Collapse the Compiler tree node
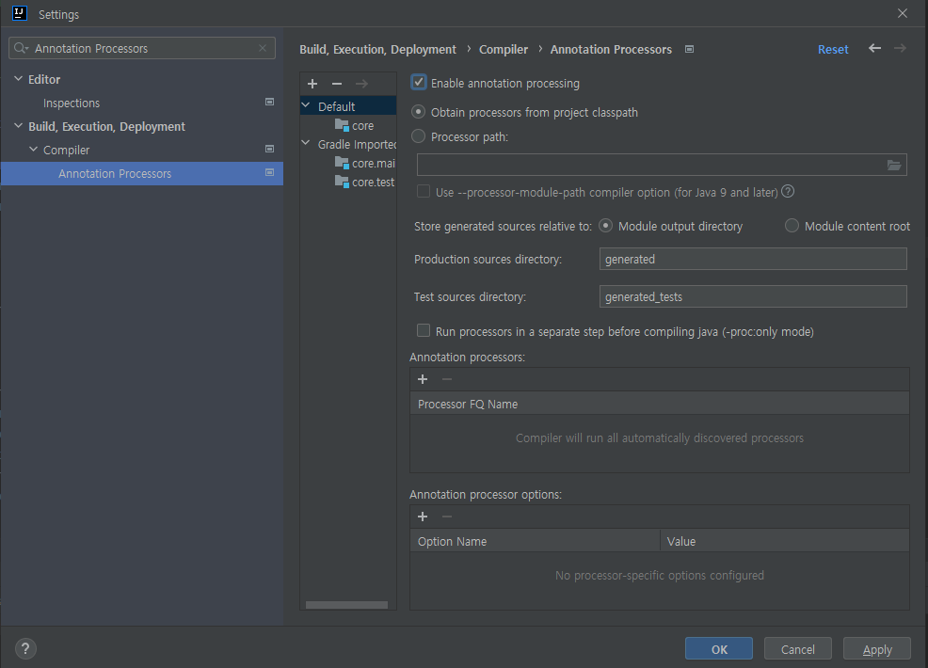The image size is (928, 668). pyautogui.click(x=33, y=149)
